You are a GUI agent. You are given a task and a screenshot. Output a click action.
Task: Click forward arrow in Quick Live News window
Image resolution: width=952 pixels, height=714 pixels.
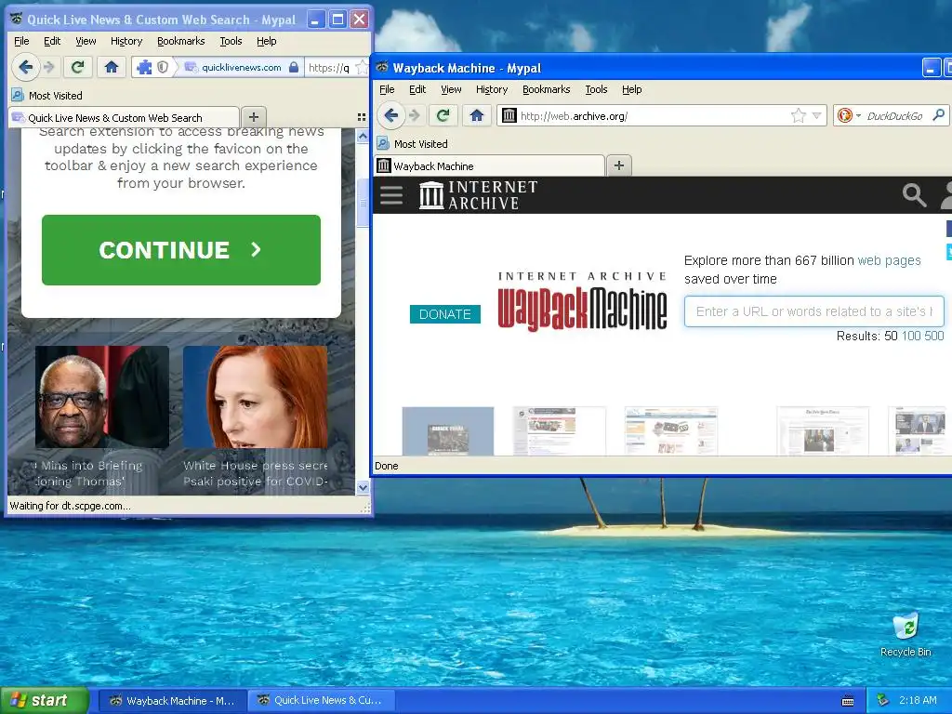pyautogui.click(x=50, y=67)
